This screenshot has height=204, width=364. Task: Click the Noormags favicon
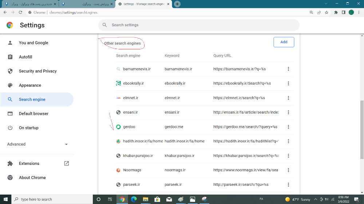pos(118,170)
